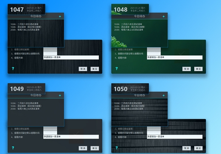
Task: Open help question mark in skin 1050 dialog
Action: point(117,148)
